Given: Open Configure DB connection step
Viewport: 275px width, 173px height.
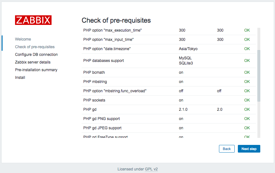Looking at the screenshot, I should 36,55.
